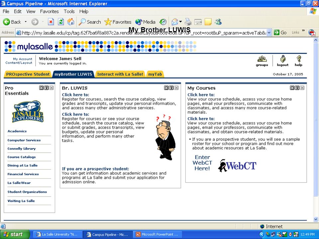
Task: Open the Tools menu
Action: pyautogui.click(x=69, y=11)
